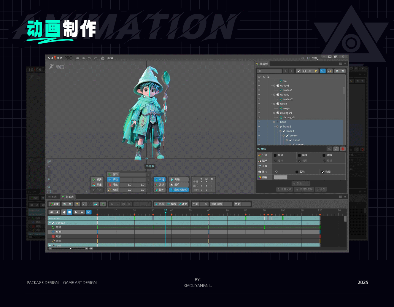Click play-forward button in timeline

[76, 212]
